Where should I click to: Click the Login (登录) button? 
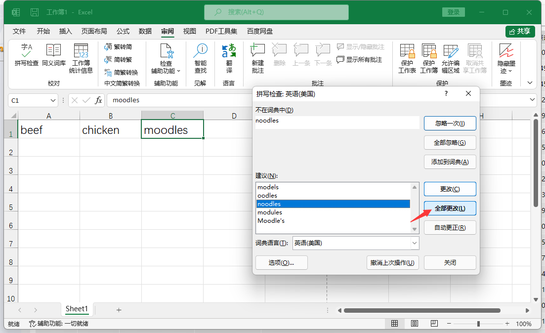[x=453, y=12]
